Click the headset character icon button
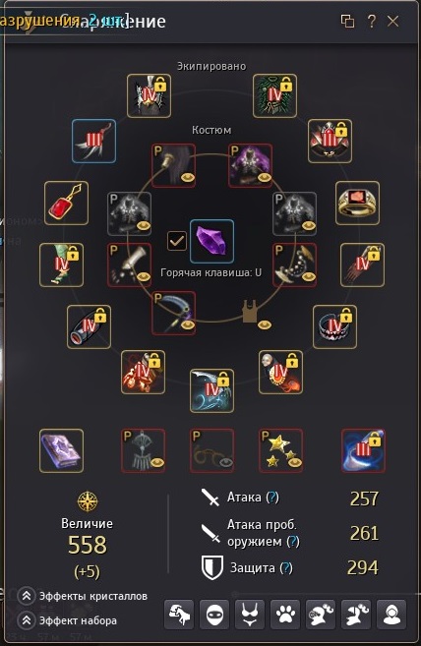The width and height of the screenshot is (421, 646). point(391,616)
